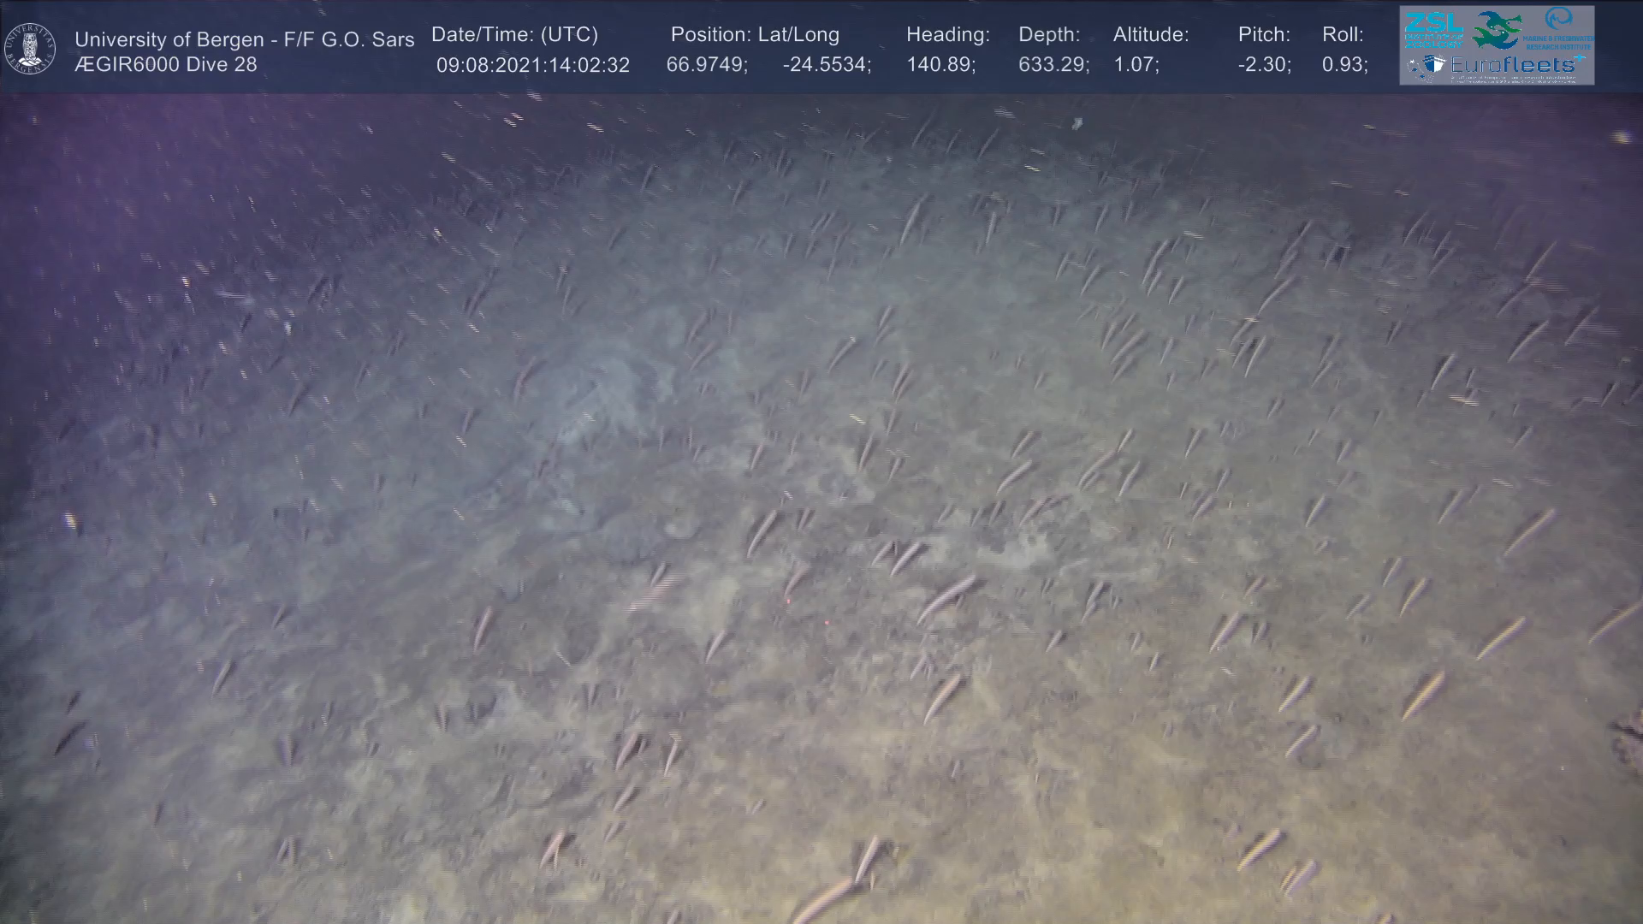Click the altitude value 1.07
1643x924 pixels.
(1136, 65)
